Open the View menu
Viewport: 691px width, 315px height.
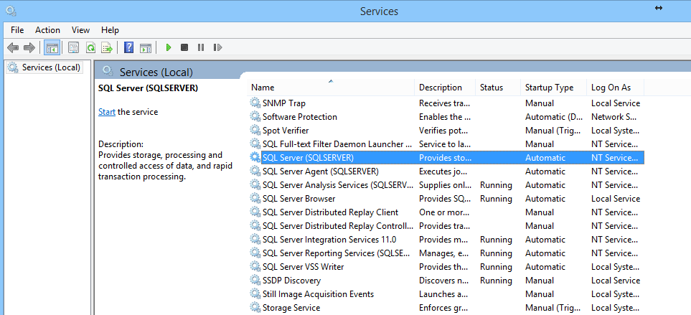pos(80,30)
